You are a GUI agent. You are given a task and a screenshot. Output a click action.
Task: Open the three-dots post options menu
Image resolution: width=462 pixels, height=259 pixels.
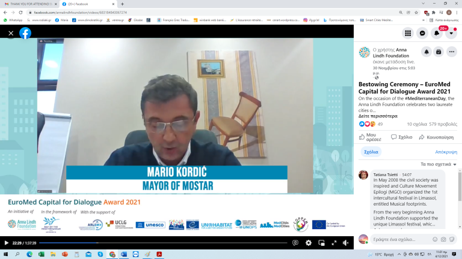point(452,52)
